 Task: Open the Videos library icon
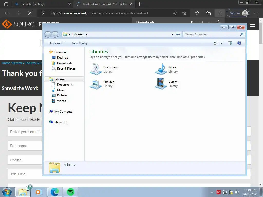(x=161, y=84)
